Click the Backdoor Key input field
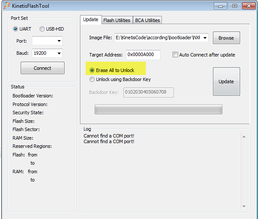The height and width of the screenshot is (219, 259). [x=148, y=92]
